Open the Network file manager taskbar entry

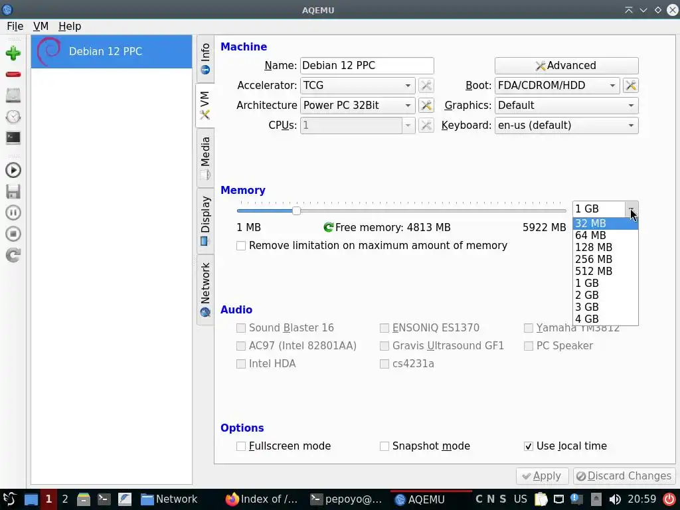[x=169, y=499]
